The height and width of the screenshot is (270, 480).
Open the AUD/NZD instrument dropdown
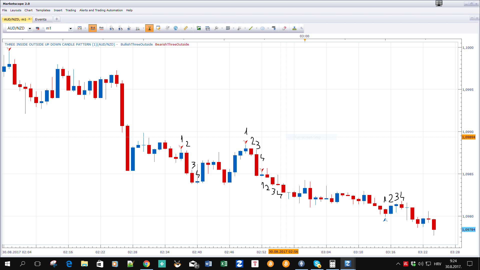point(30,28)
